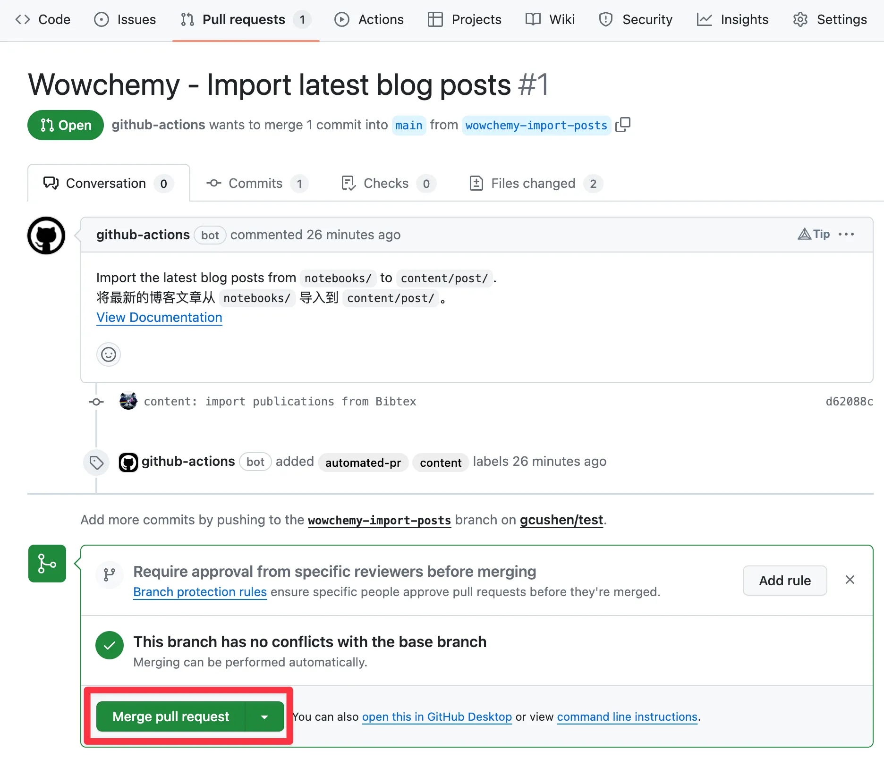
Task: Click the cat avatar beside the commit
Action: tap(128, 401)
